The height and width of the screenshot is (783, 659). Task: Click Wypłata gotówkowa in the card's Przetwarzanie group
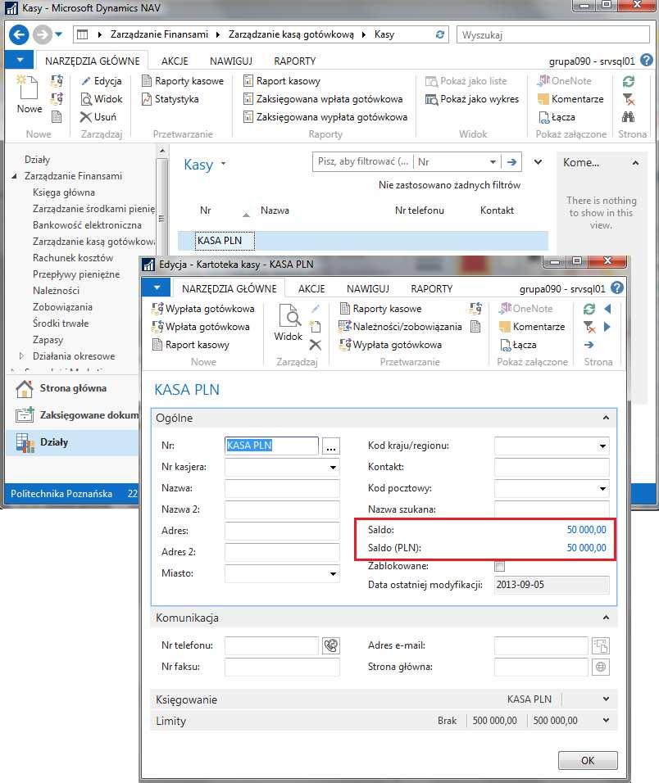pyautogui.click(x=391, y=345)
